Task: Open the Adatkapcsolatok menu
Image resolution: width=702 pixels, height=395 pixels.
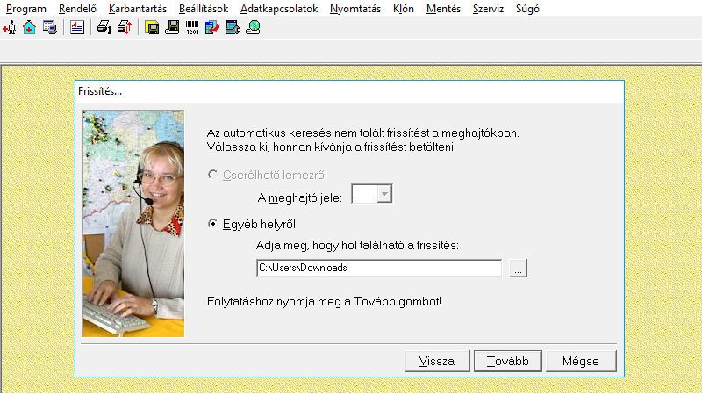Action: (279, 9)
